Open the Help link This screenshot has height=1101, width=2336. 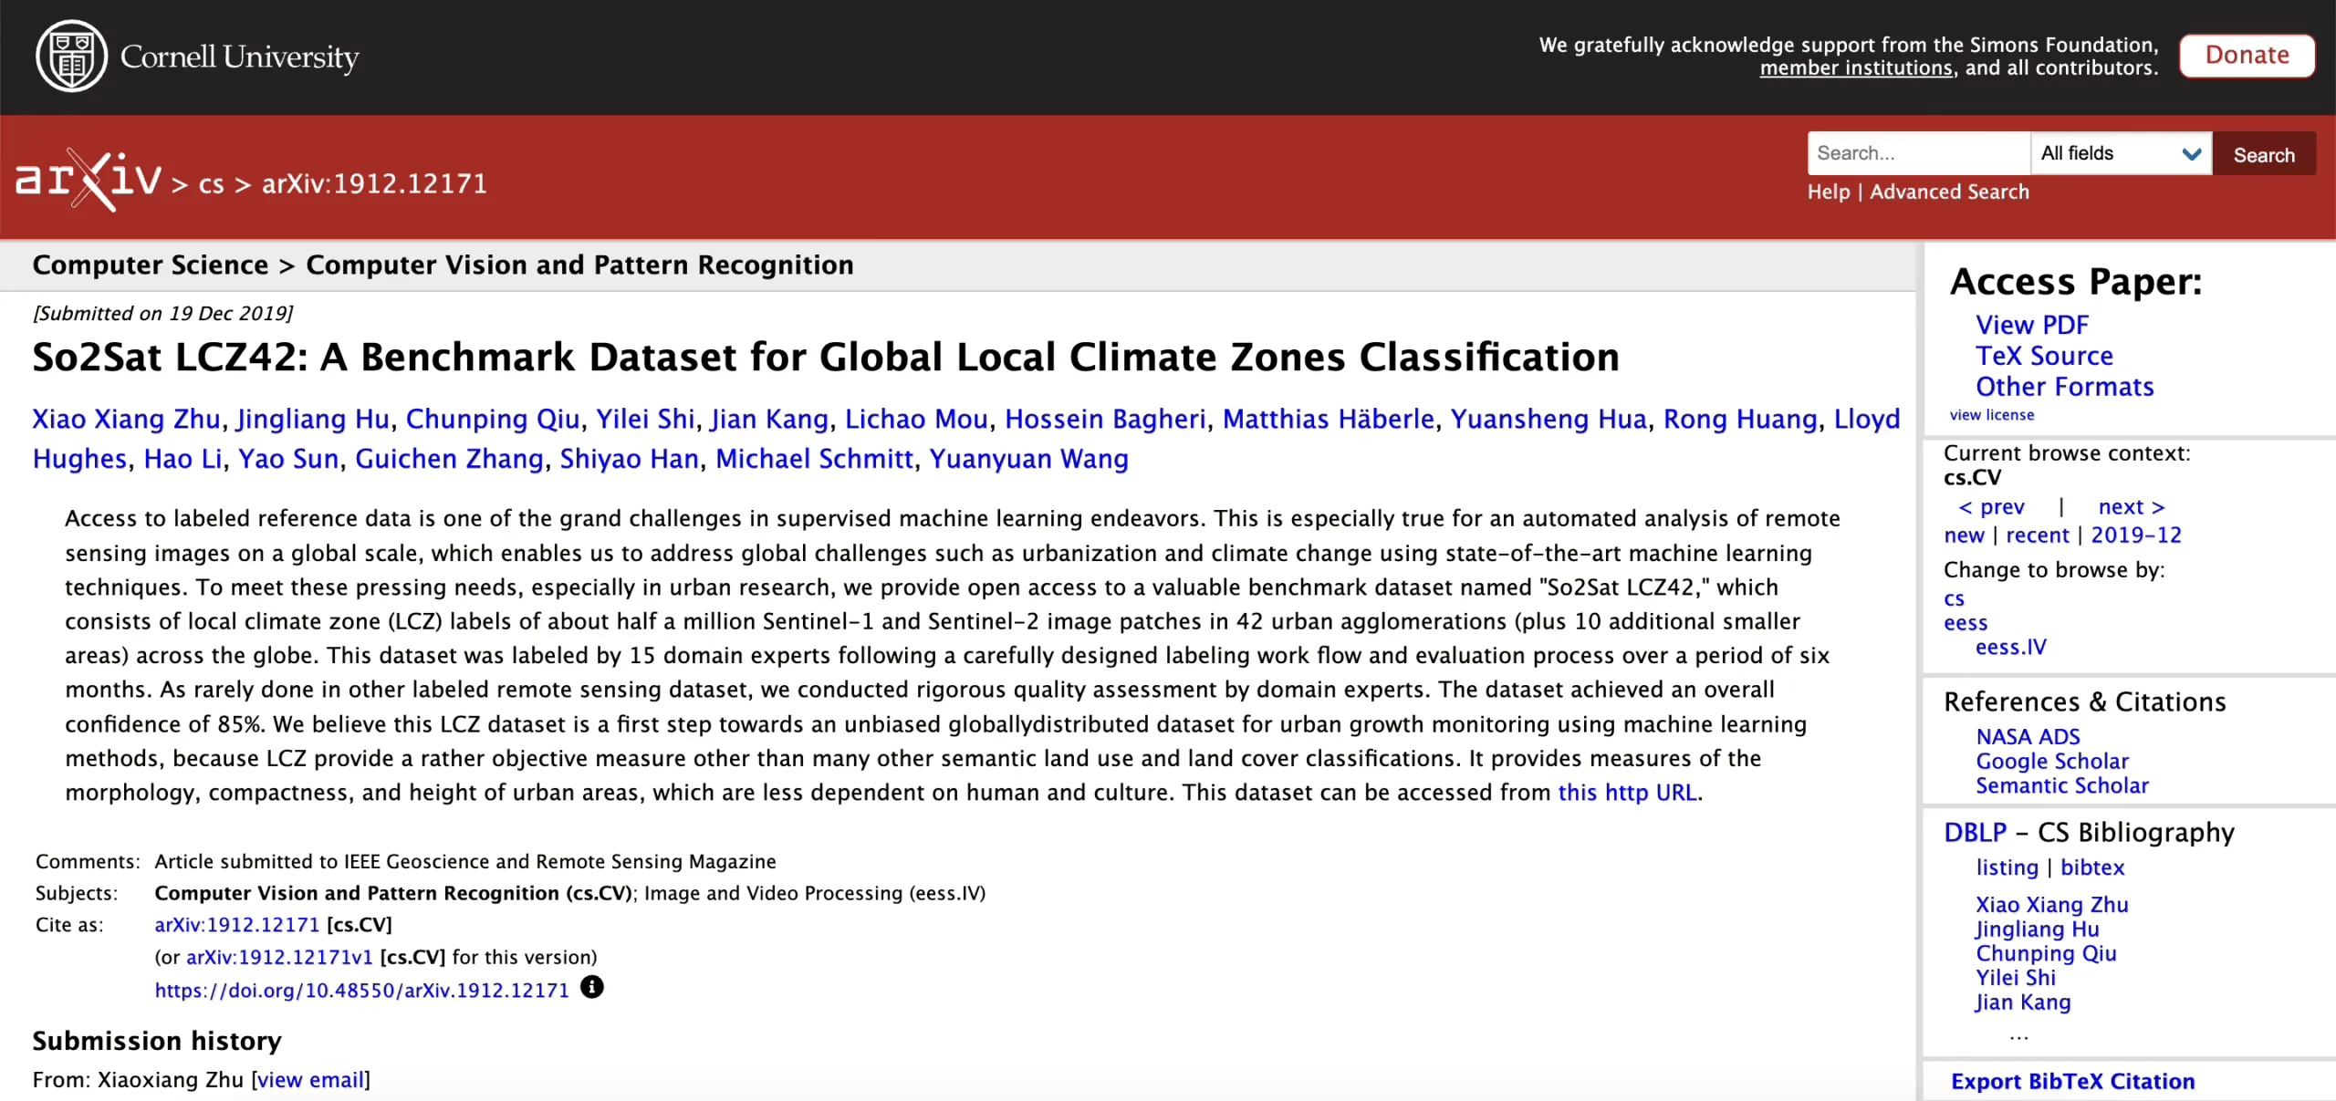click(x=1829, y=192)
